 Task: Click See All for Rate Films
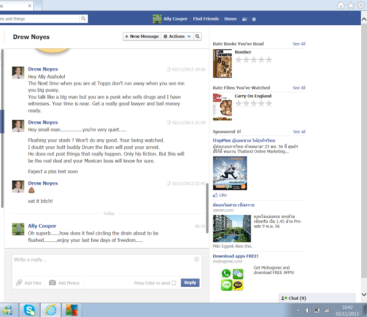299,88
